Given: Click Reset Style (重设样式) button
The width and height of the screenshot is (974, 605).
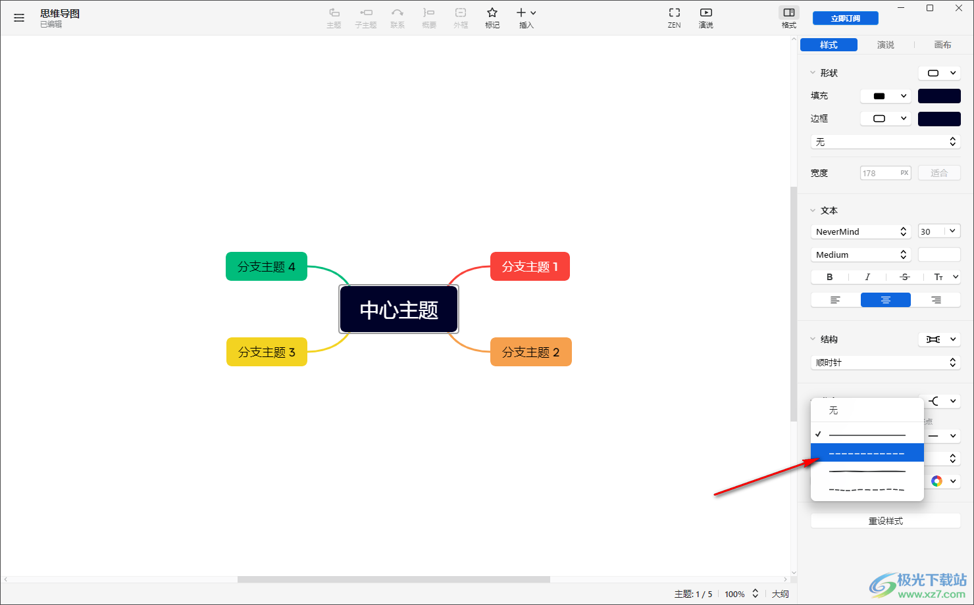Looking at the screenshot, I should (x=886, y=521).
